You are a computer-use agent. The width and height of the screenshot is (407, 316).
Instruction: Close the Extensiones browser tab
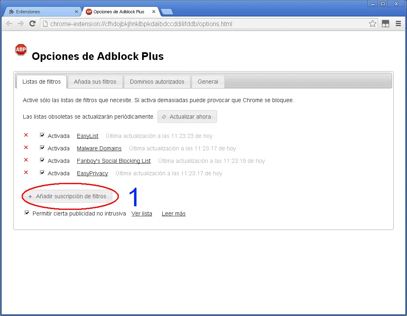[76, 12]
